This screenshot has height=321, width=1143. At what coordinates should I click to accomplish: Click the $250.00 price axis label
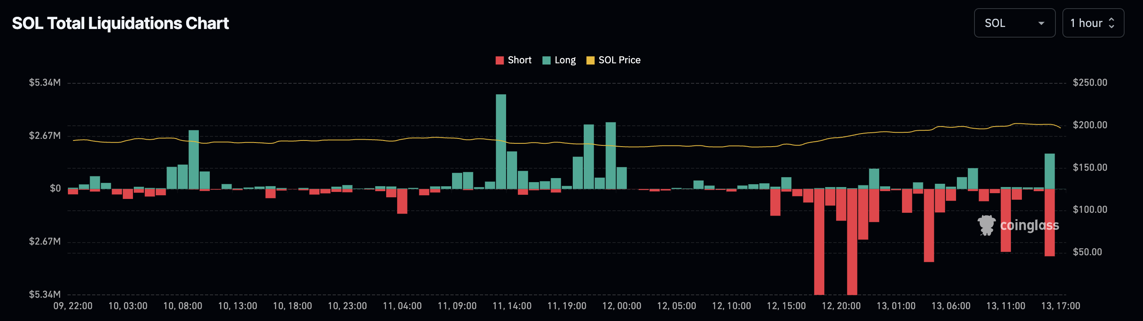pyautogui.click(x=1089, y=83)
